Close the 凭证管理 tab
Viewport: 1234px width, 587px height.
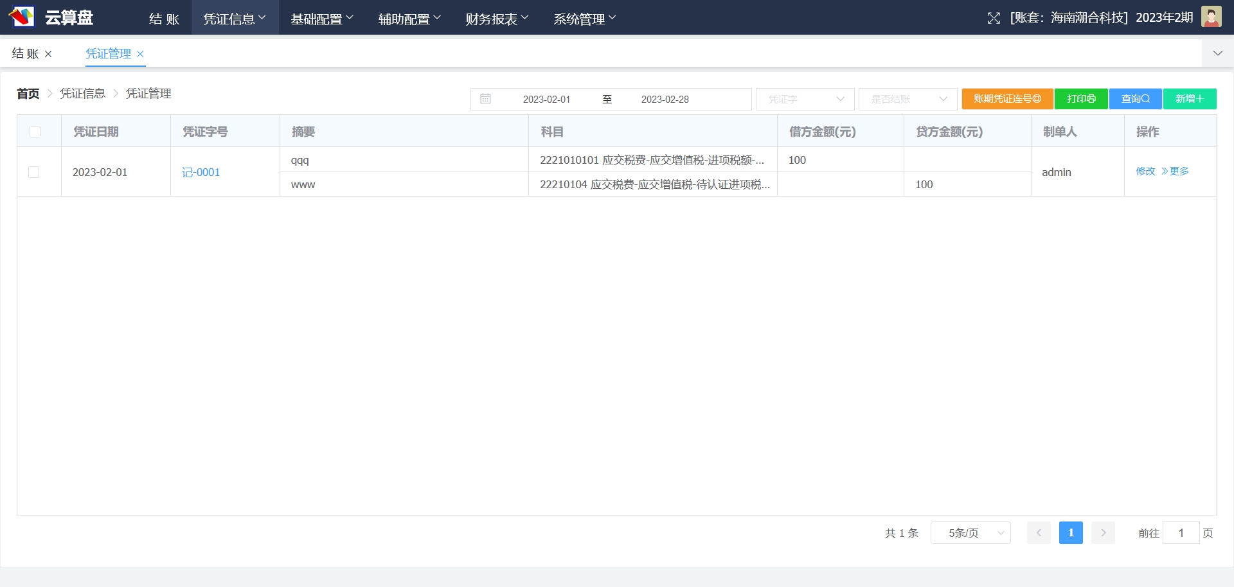(x=140, y=54)
